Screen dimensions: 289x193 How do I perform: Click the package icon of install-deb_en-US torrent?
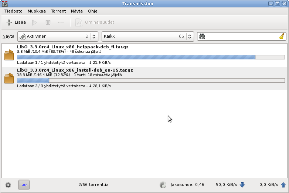(9, 78)
